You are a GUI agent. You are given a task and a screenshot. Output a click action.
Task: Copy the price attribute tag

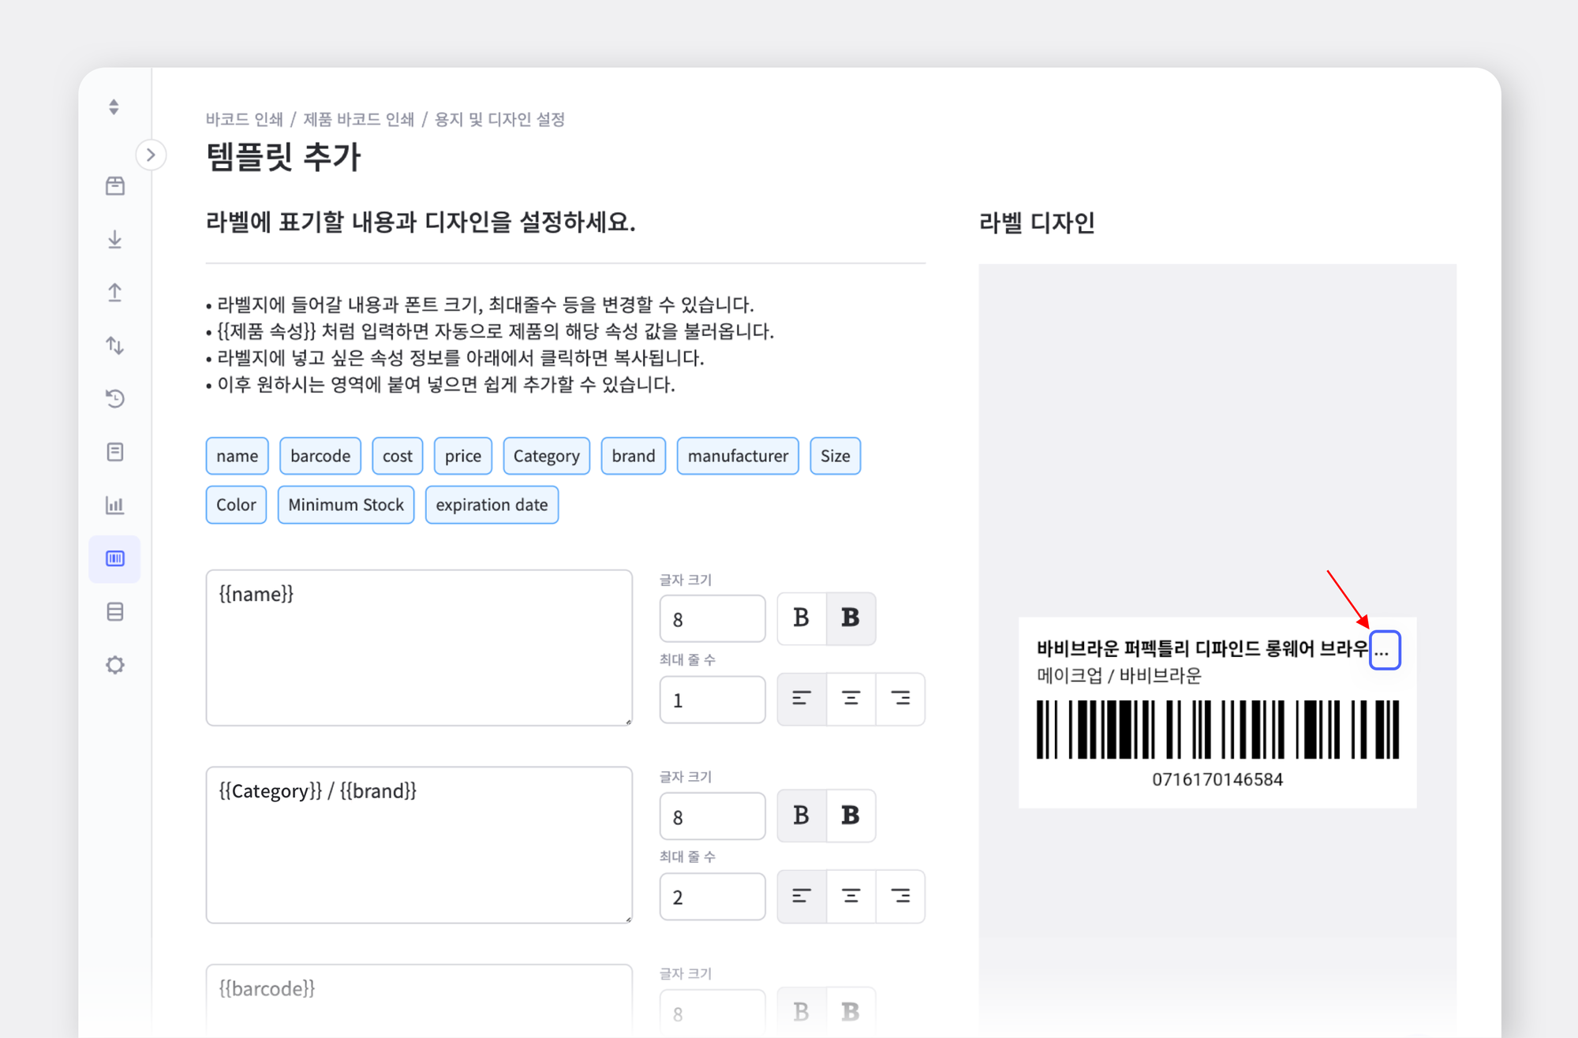coord(463,456)
